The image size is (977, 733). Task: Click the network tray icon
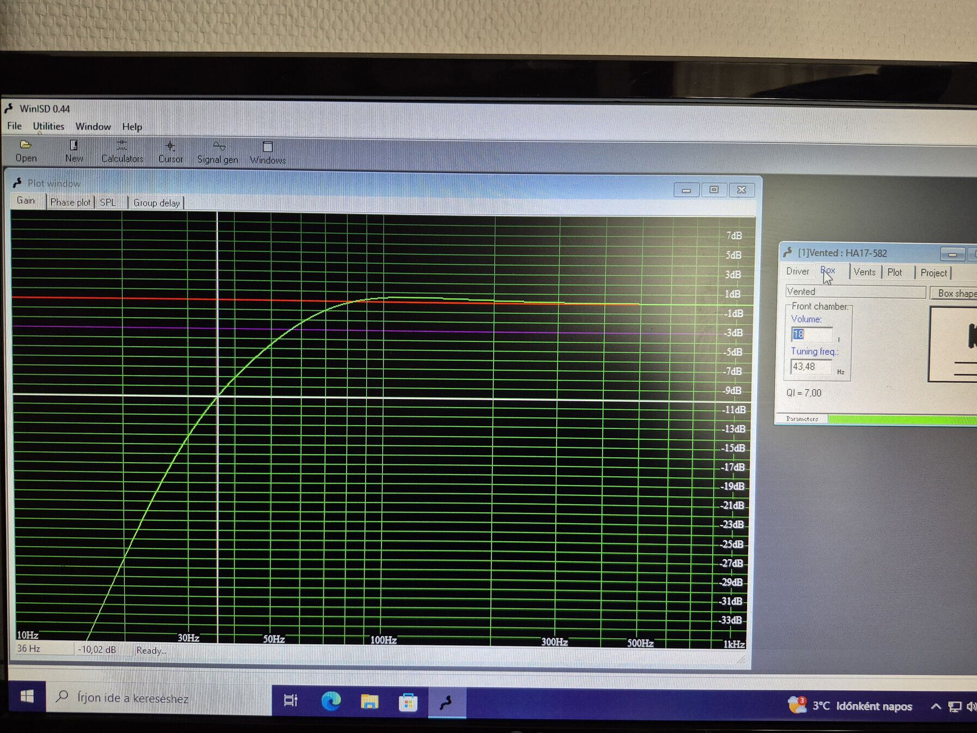click(955, 707)
